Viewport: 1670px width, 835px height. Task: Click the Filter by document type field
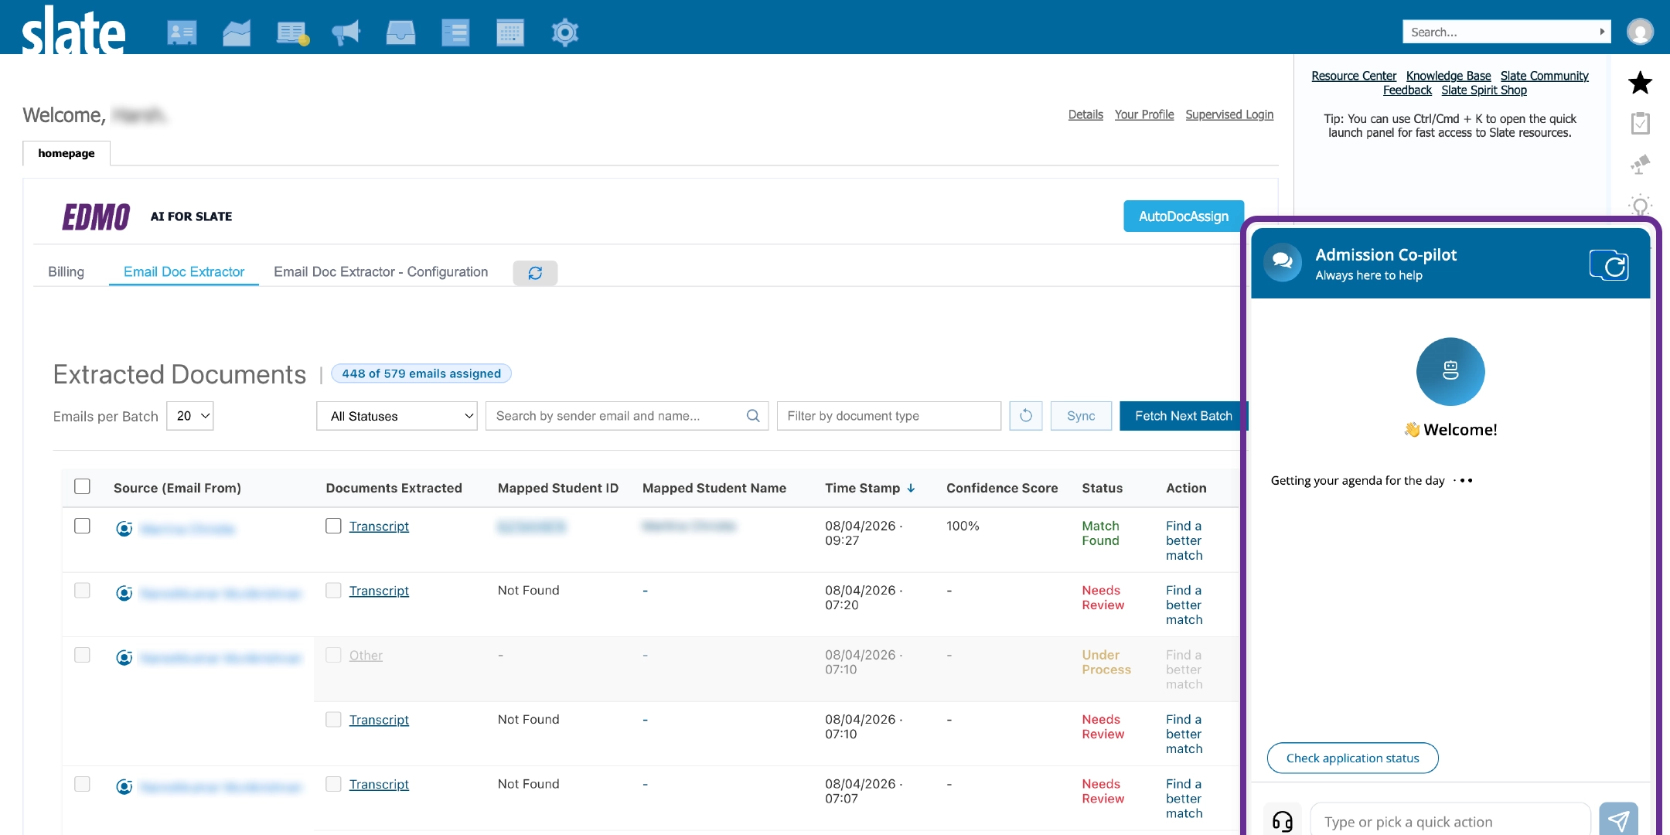(889, 416)
